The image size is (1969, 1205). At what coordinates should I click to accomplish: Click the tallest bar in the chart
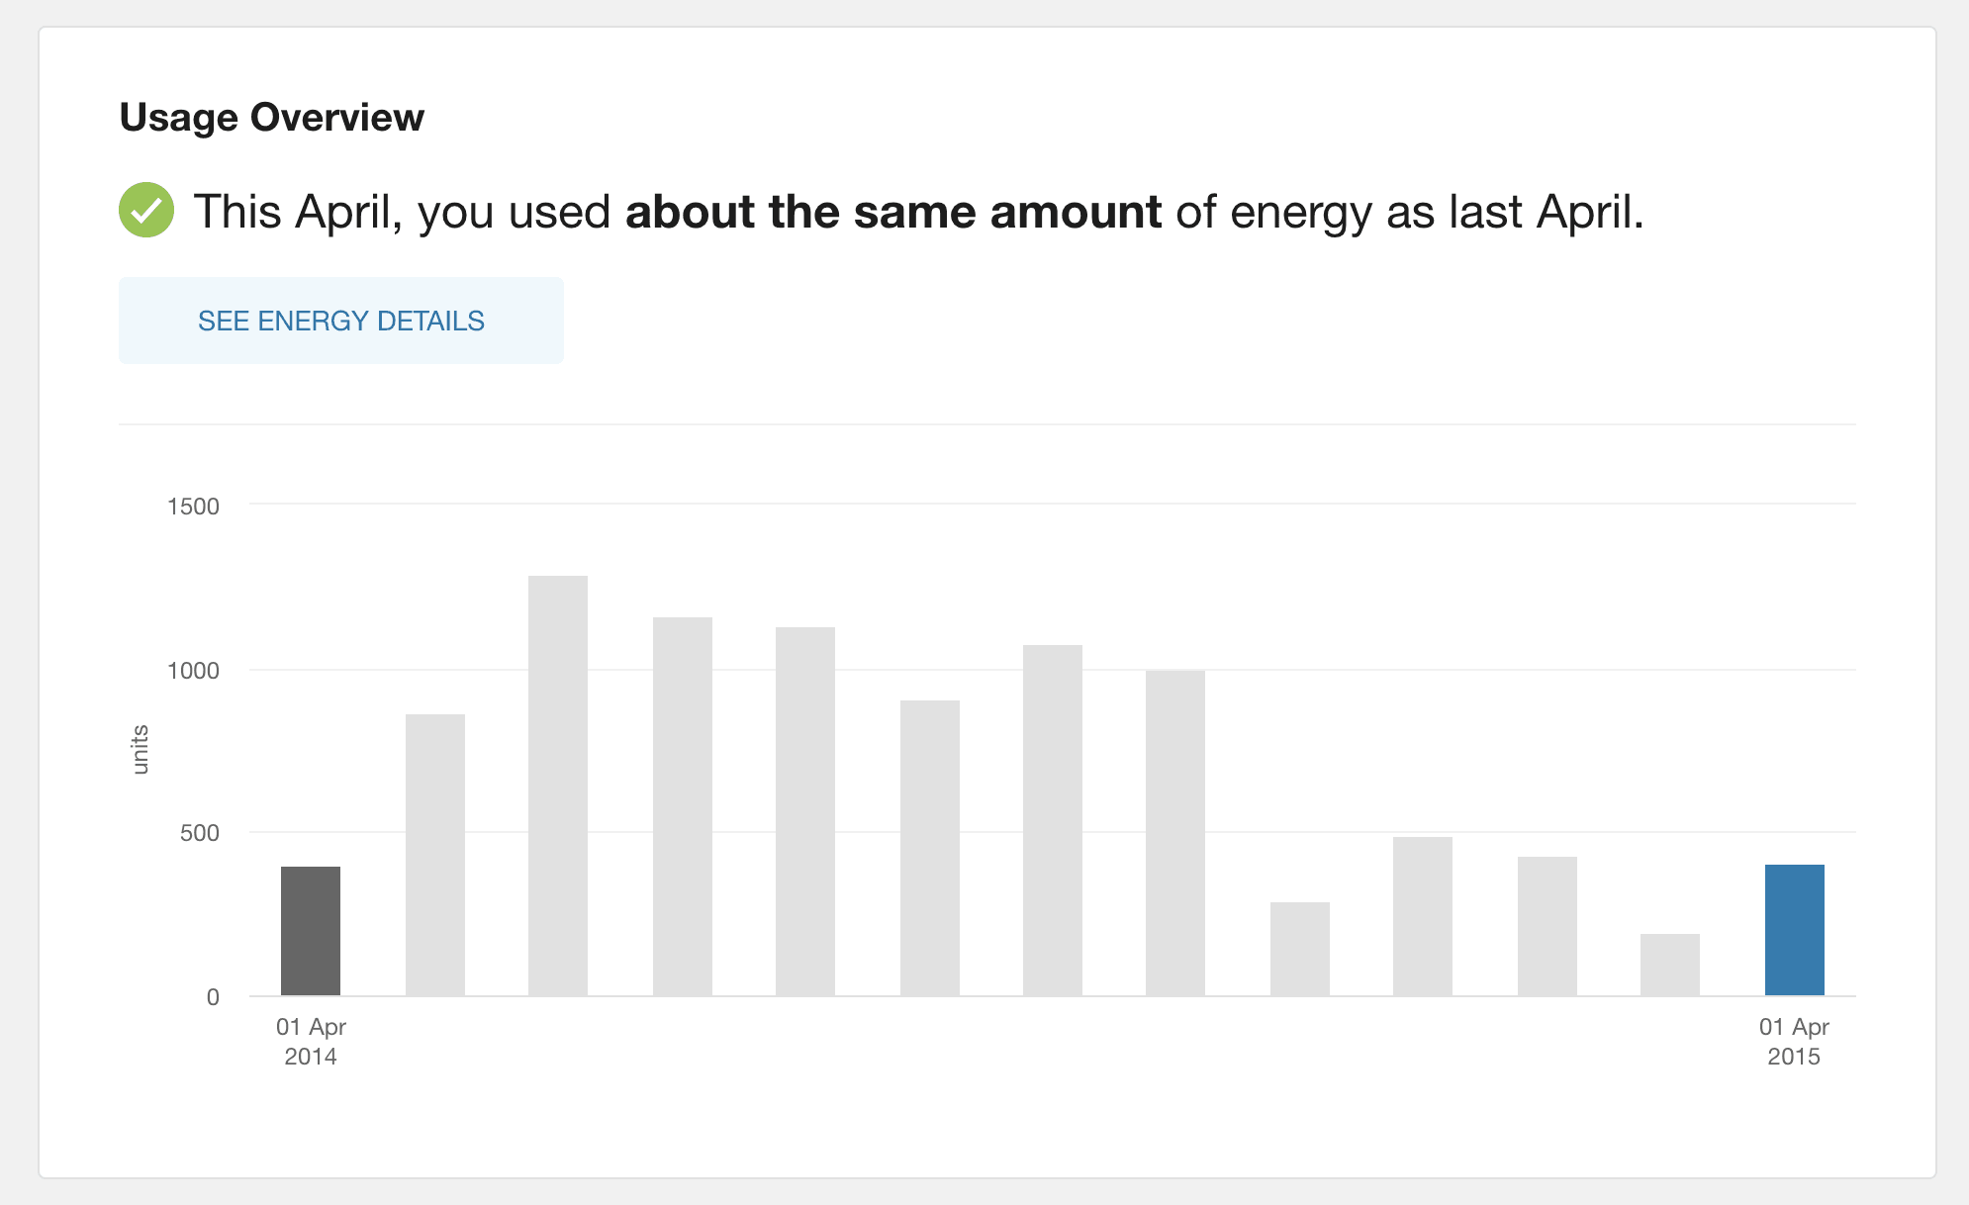(558, 786)
